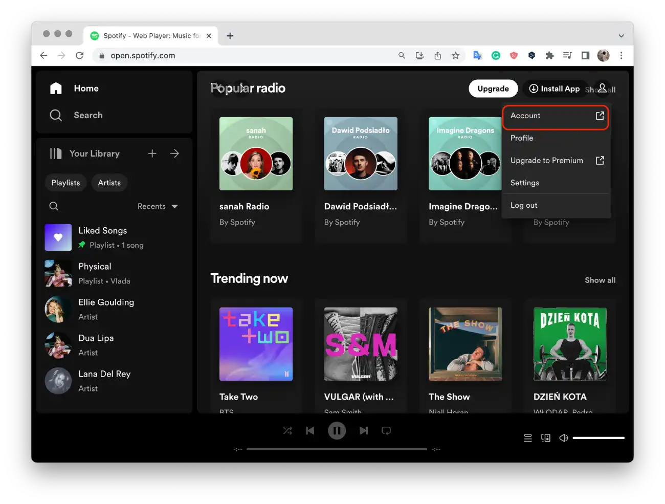Expand Your Library with the arrow icon
This screenshot has width=665, height=504.
point(174,154)
